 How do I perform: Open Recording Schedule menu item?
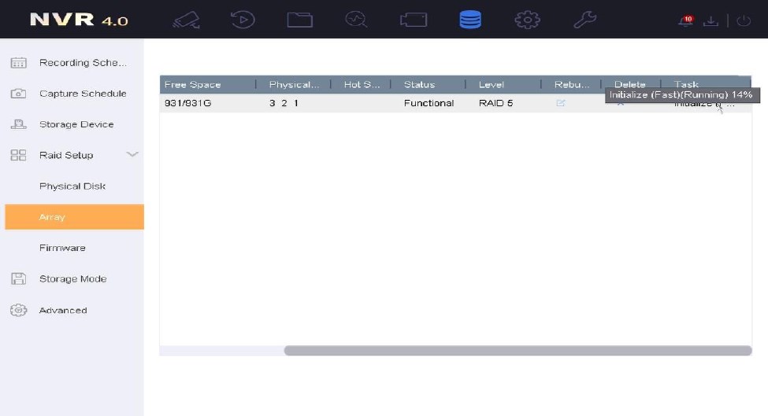82,63
